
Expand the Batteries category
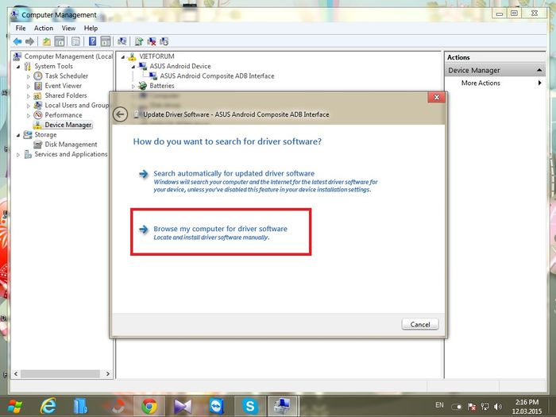[133, 86]
